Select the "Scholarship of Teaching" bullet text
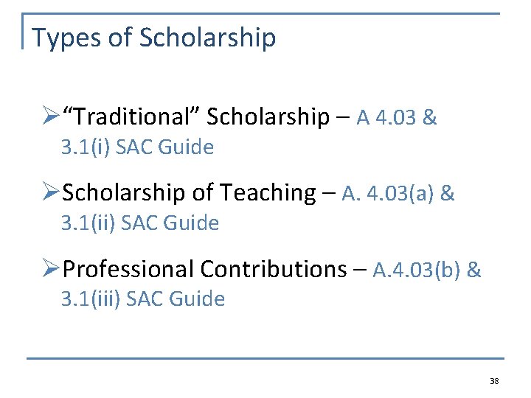531x398 pixels. pyautogui.click(x=189, y=193)
